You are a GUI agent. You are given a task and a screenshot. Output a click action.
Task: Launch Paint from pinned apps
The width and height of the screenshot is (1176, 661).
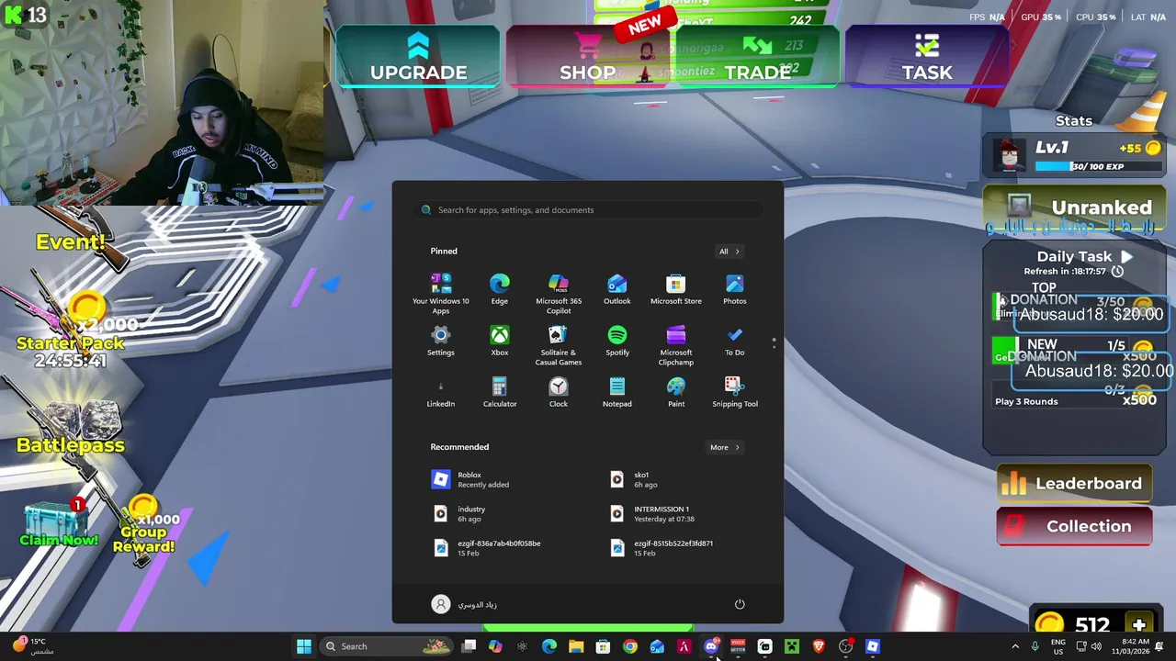pyautogui.click(x=676, y=392)
